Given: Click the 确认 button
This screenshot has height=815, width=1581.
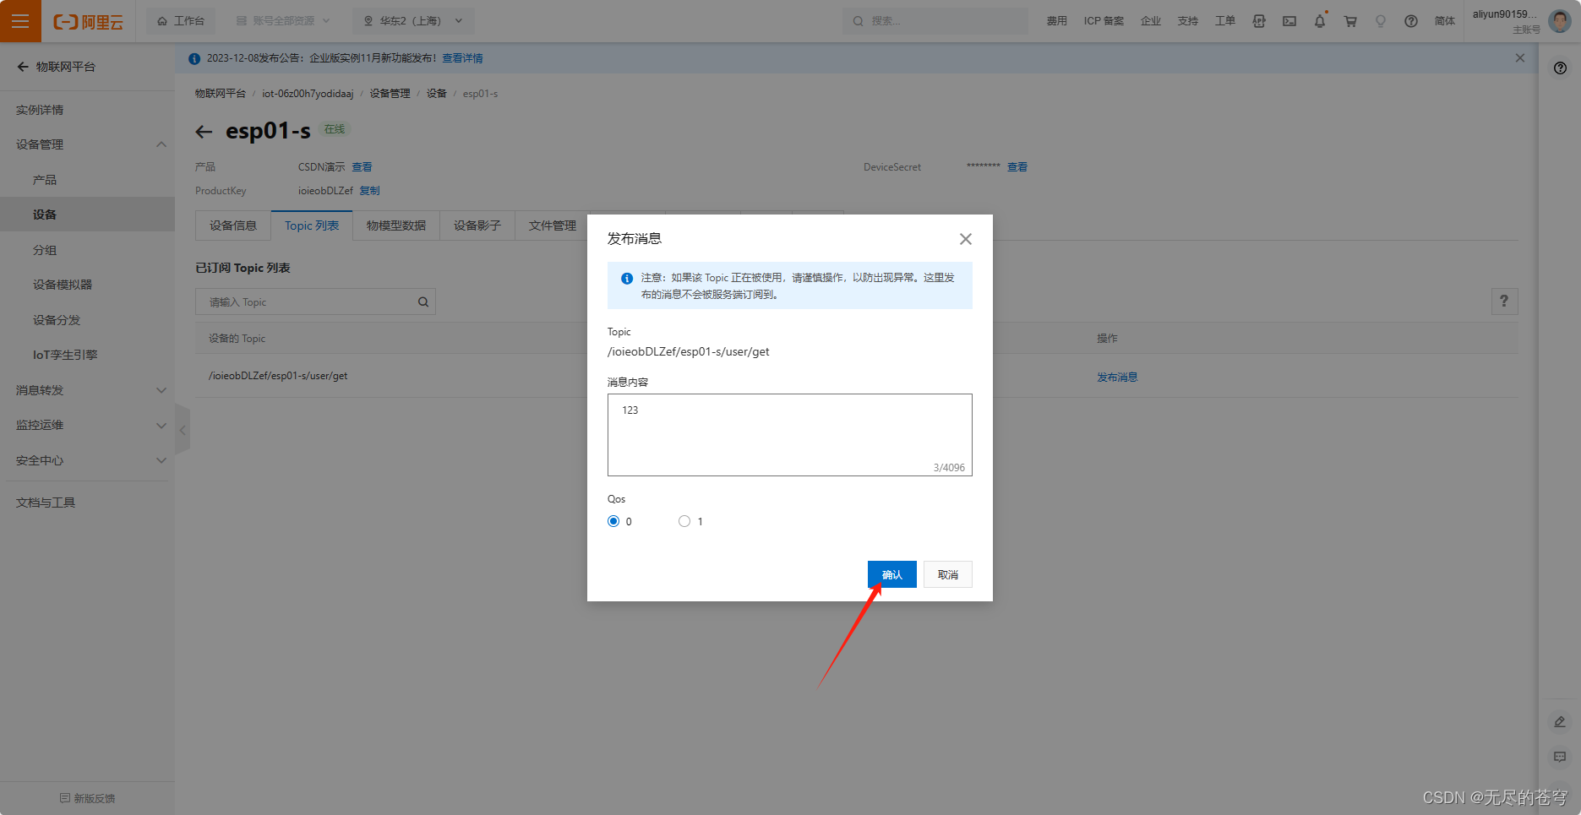Looking at the screenshot, I should tap(892, 574).
